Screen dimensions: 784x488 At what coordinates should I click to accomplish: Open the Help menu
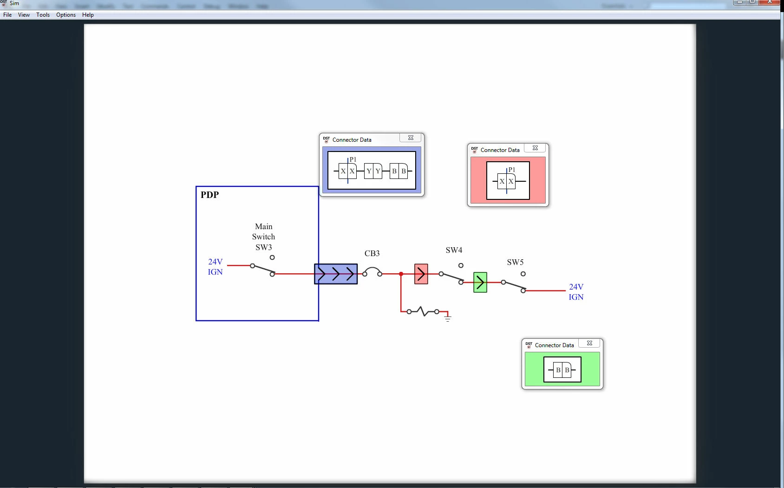pos(88,15)
